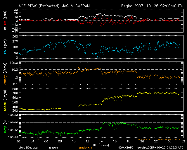Click the '10' hour label on time axis
The width and height of the screenshot is (187, 150).
[x=74, y=141]
